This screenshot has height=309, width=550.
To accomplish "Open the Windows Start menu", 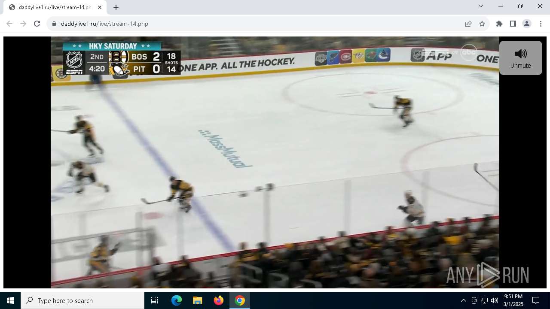I will [10, 300].
